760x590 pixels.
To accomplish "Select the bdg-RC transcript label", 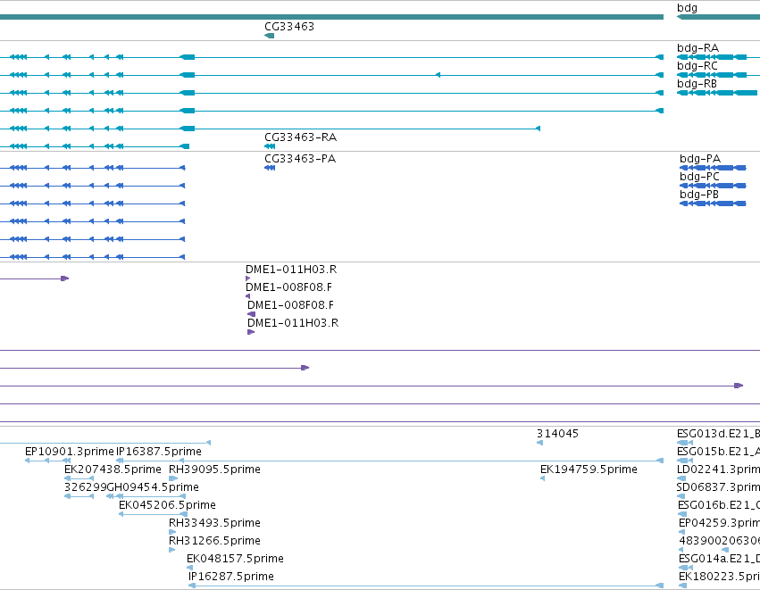I will coord(697,66).
